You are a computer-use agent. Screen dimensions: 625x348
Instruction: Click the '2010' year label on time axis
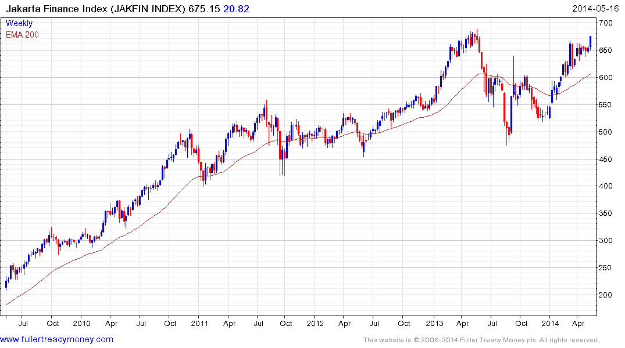point(82,323)
